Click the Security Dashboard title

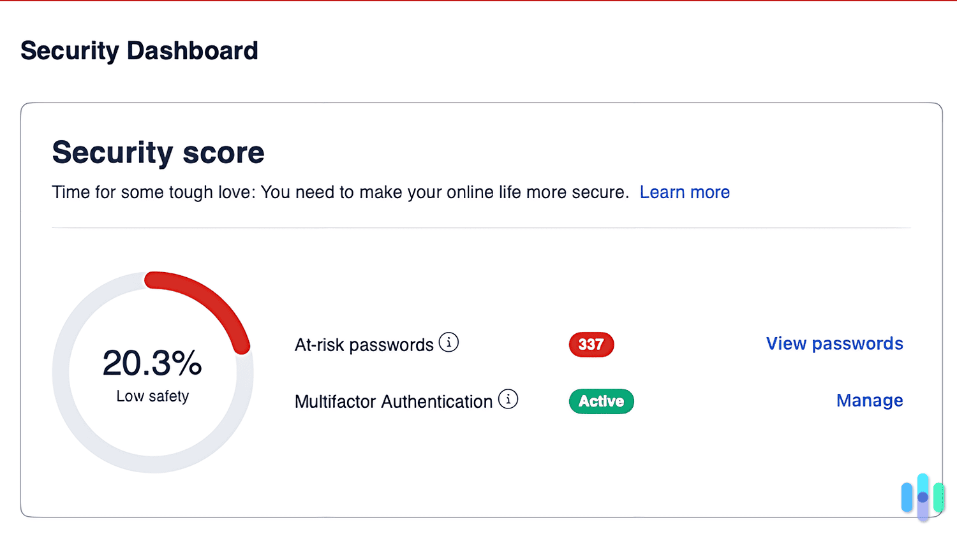[x=139, y=50]
